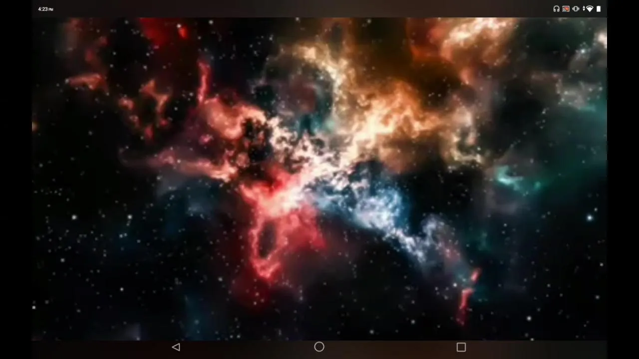
Task: Tap the vibrate mode icon in status bar
Action: (576, 8)
